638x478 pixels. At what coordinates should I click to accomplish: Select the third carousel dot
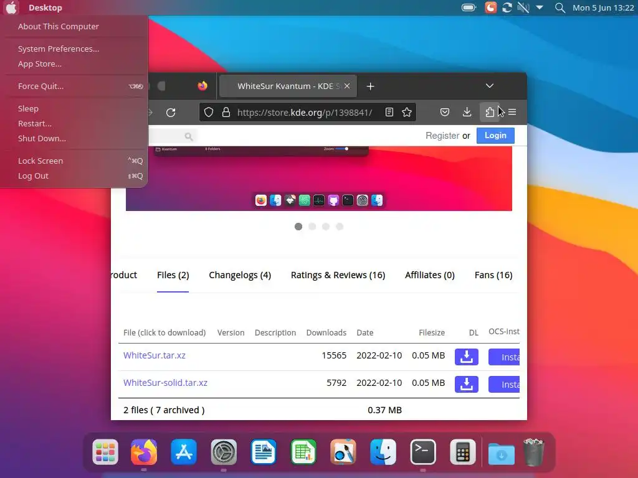(326, 227)
